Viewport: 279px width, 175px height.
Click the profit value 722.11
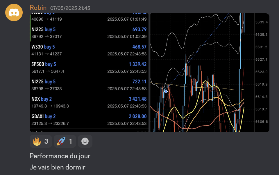pos(139,82)
